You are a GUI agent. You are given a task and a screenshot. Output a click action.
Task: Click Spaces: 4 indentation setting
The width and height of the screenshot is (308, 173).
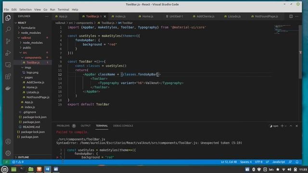pyautogui.click(x=246, y=162)
